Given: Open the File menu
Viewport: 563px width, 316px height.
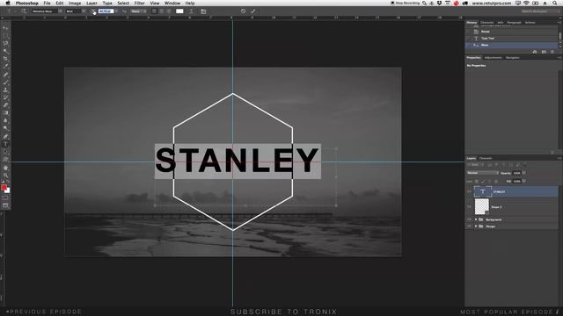Looking at the screenshot, I should [x=47, y=3].
